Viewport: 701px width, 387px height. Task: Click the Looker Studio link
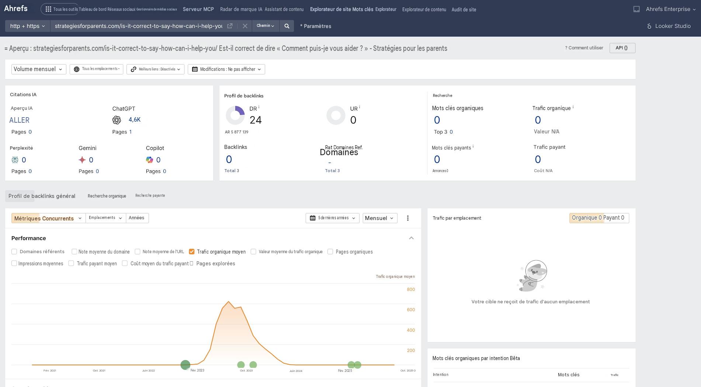[x=673, y=26]
